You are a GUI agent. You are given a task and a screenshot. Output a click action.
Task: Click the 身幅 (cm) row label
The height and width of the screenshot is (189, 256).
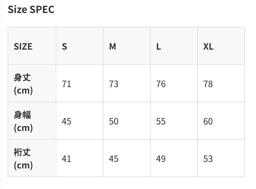pos(32,121)
